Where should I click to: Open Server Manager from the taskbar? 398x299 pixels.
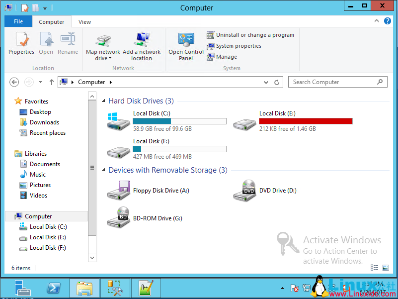pos(22,288)
